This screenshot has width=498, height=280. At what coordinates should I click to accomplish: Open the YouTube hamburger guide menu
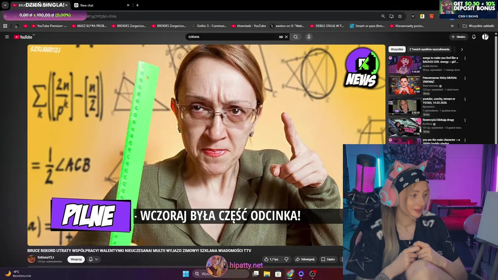pyautogui.click(x=7, y=37)
